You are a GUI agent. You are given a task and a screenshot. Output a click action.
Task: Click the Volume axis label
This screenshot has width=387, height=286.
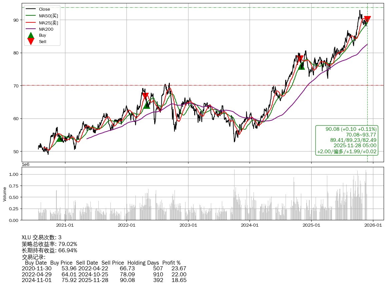click(x=5, y=194)
